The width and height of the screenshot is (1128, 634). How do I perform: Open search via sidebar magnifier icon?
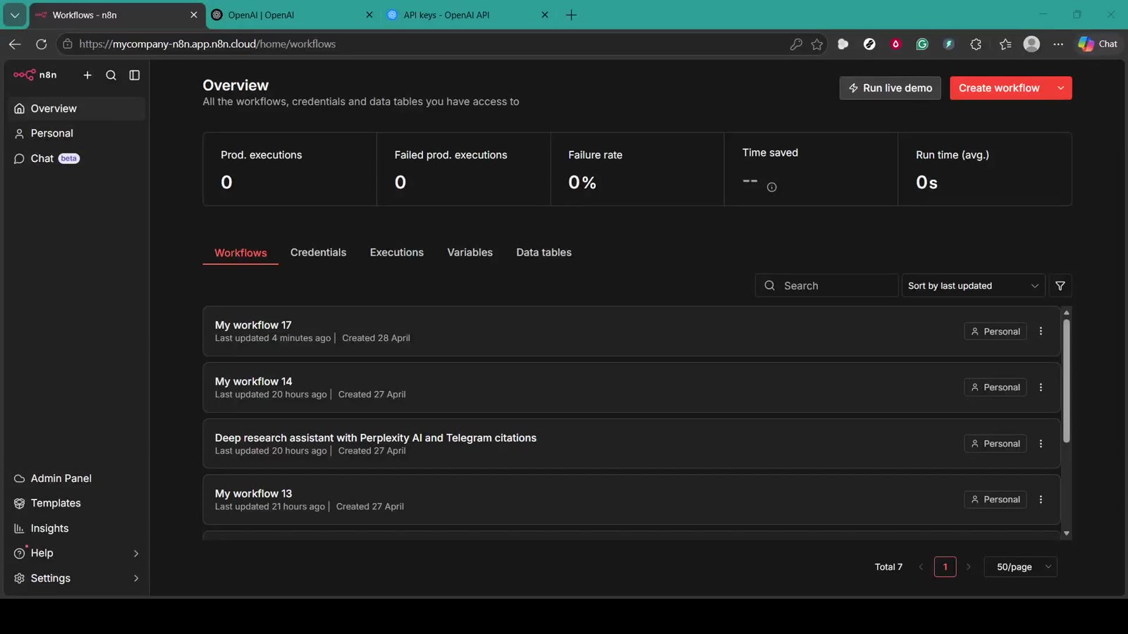click(x=111, y=75)
